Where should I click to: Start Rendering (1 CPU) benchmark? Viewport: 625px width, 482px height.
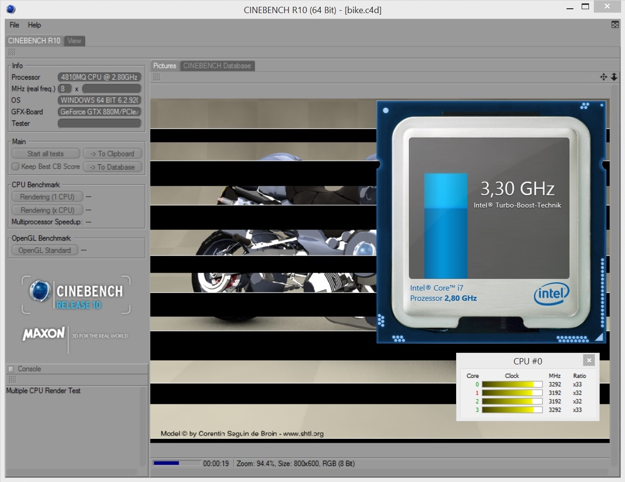(47, 197)
